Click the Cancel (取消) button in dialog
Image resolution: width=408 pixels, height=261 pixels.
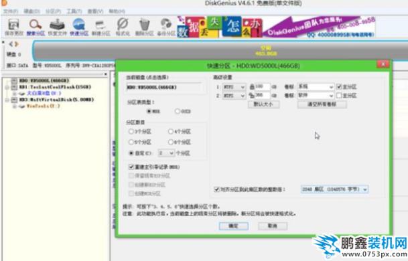pos(273,226)
